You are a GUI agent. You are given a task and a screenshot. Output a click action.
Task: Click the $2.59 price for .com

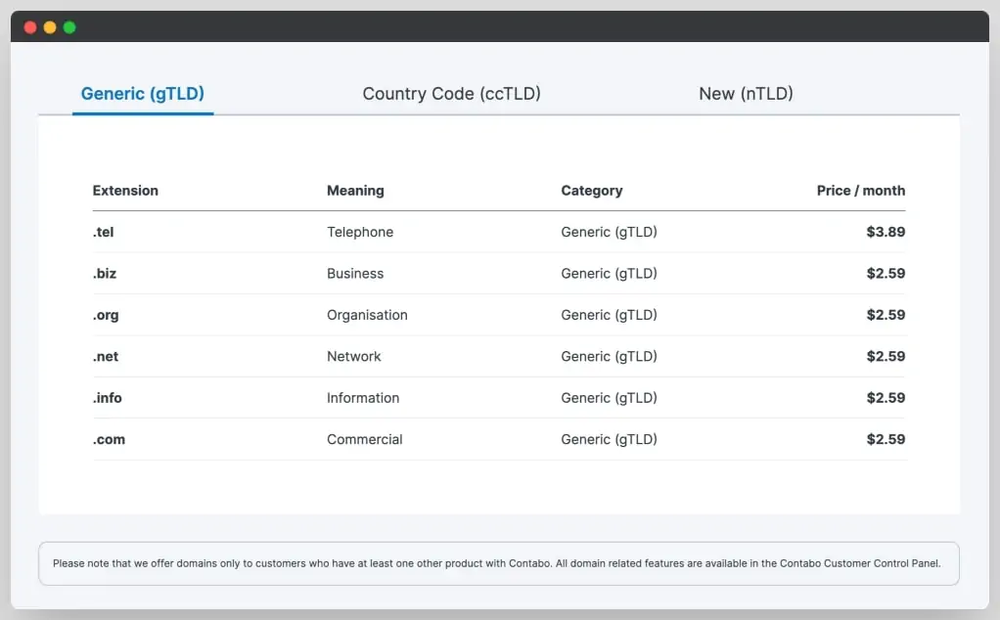(x=886, y=439)
